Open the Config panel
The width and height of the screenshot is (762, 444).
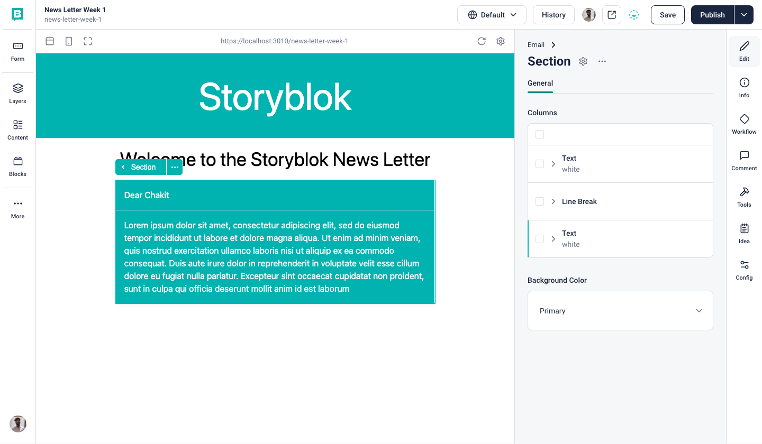tap(745, 270)
